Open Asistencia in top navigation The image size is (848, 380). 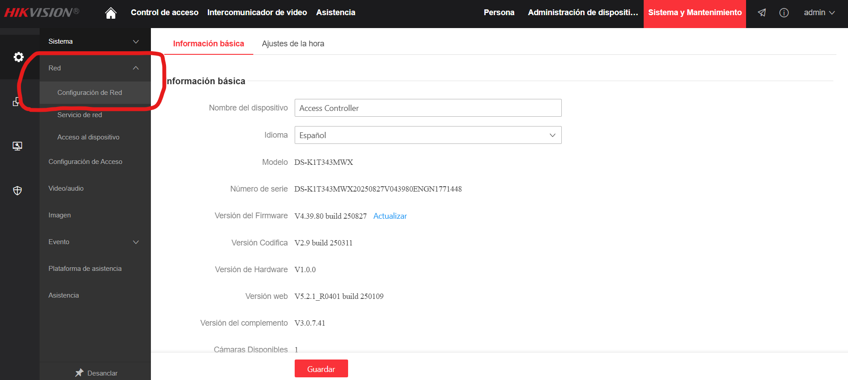pos(336,12)
